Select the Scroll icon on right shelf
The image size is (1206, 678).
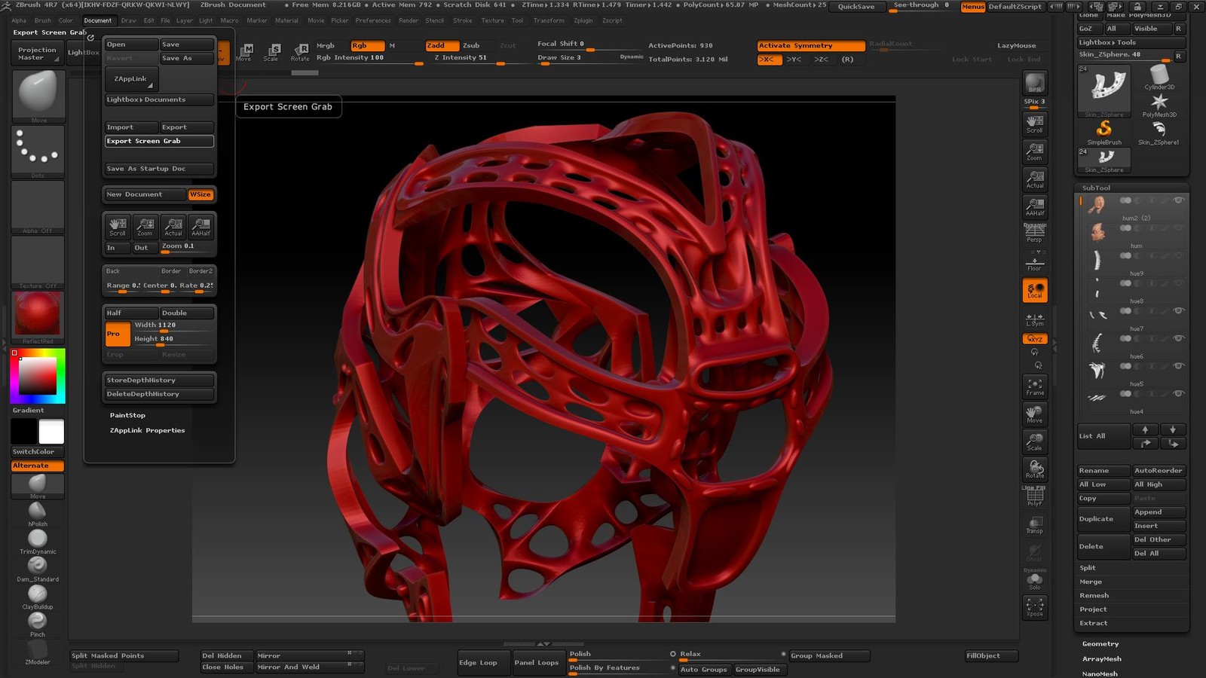[x=1035, y=124]
